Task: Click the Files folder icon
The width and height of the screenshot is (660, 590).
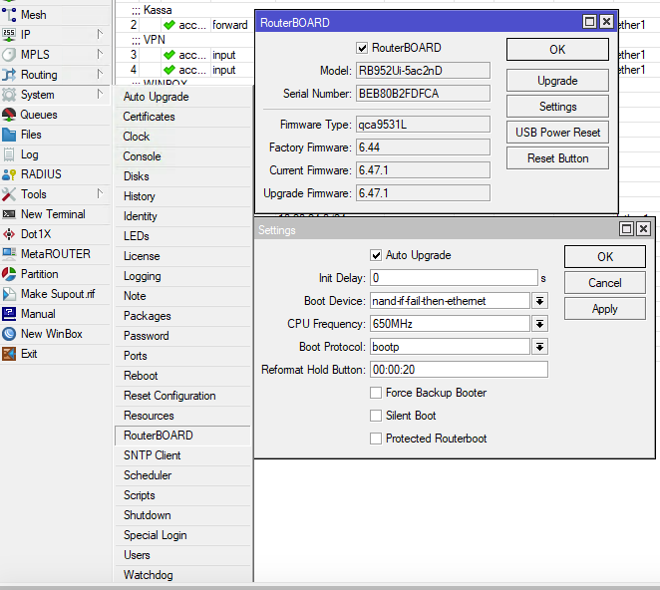Action: pos(9,135)
